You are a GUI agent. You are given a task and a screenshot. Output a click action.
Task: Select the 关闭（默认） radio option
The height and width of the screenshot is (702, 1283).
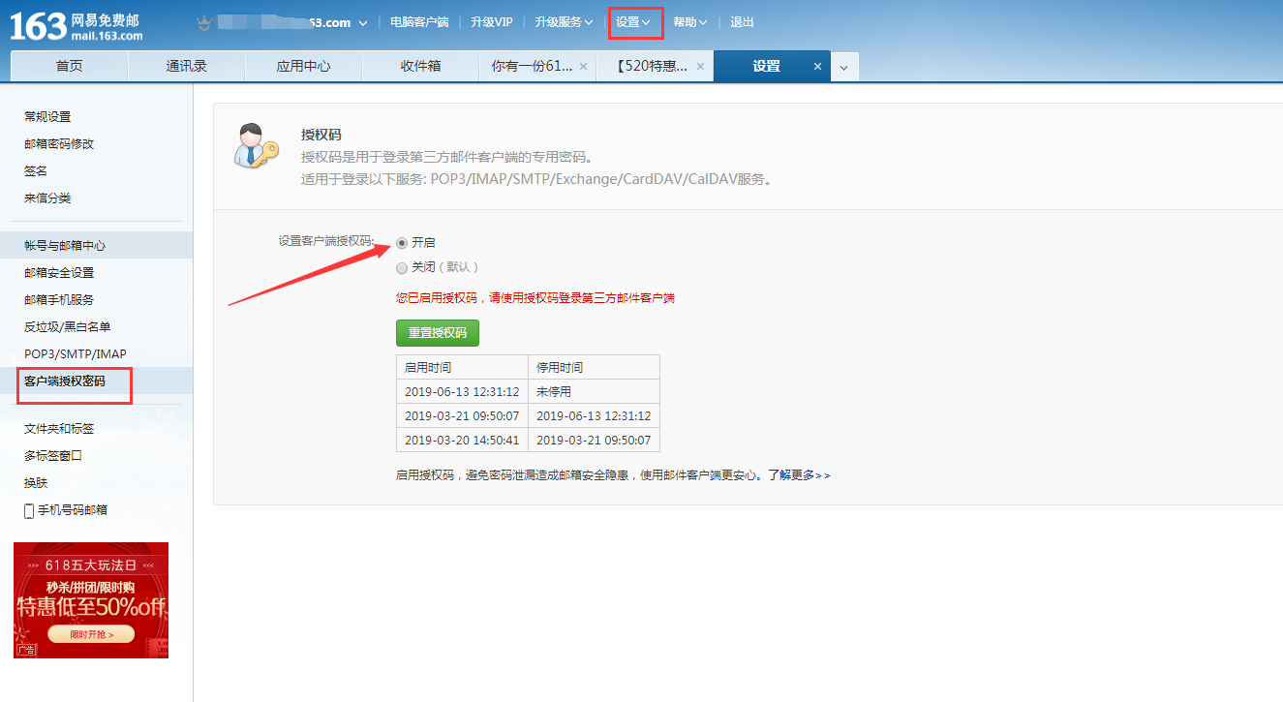coord(402,267)
